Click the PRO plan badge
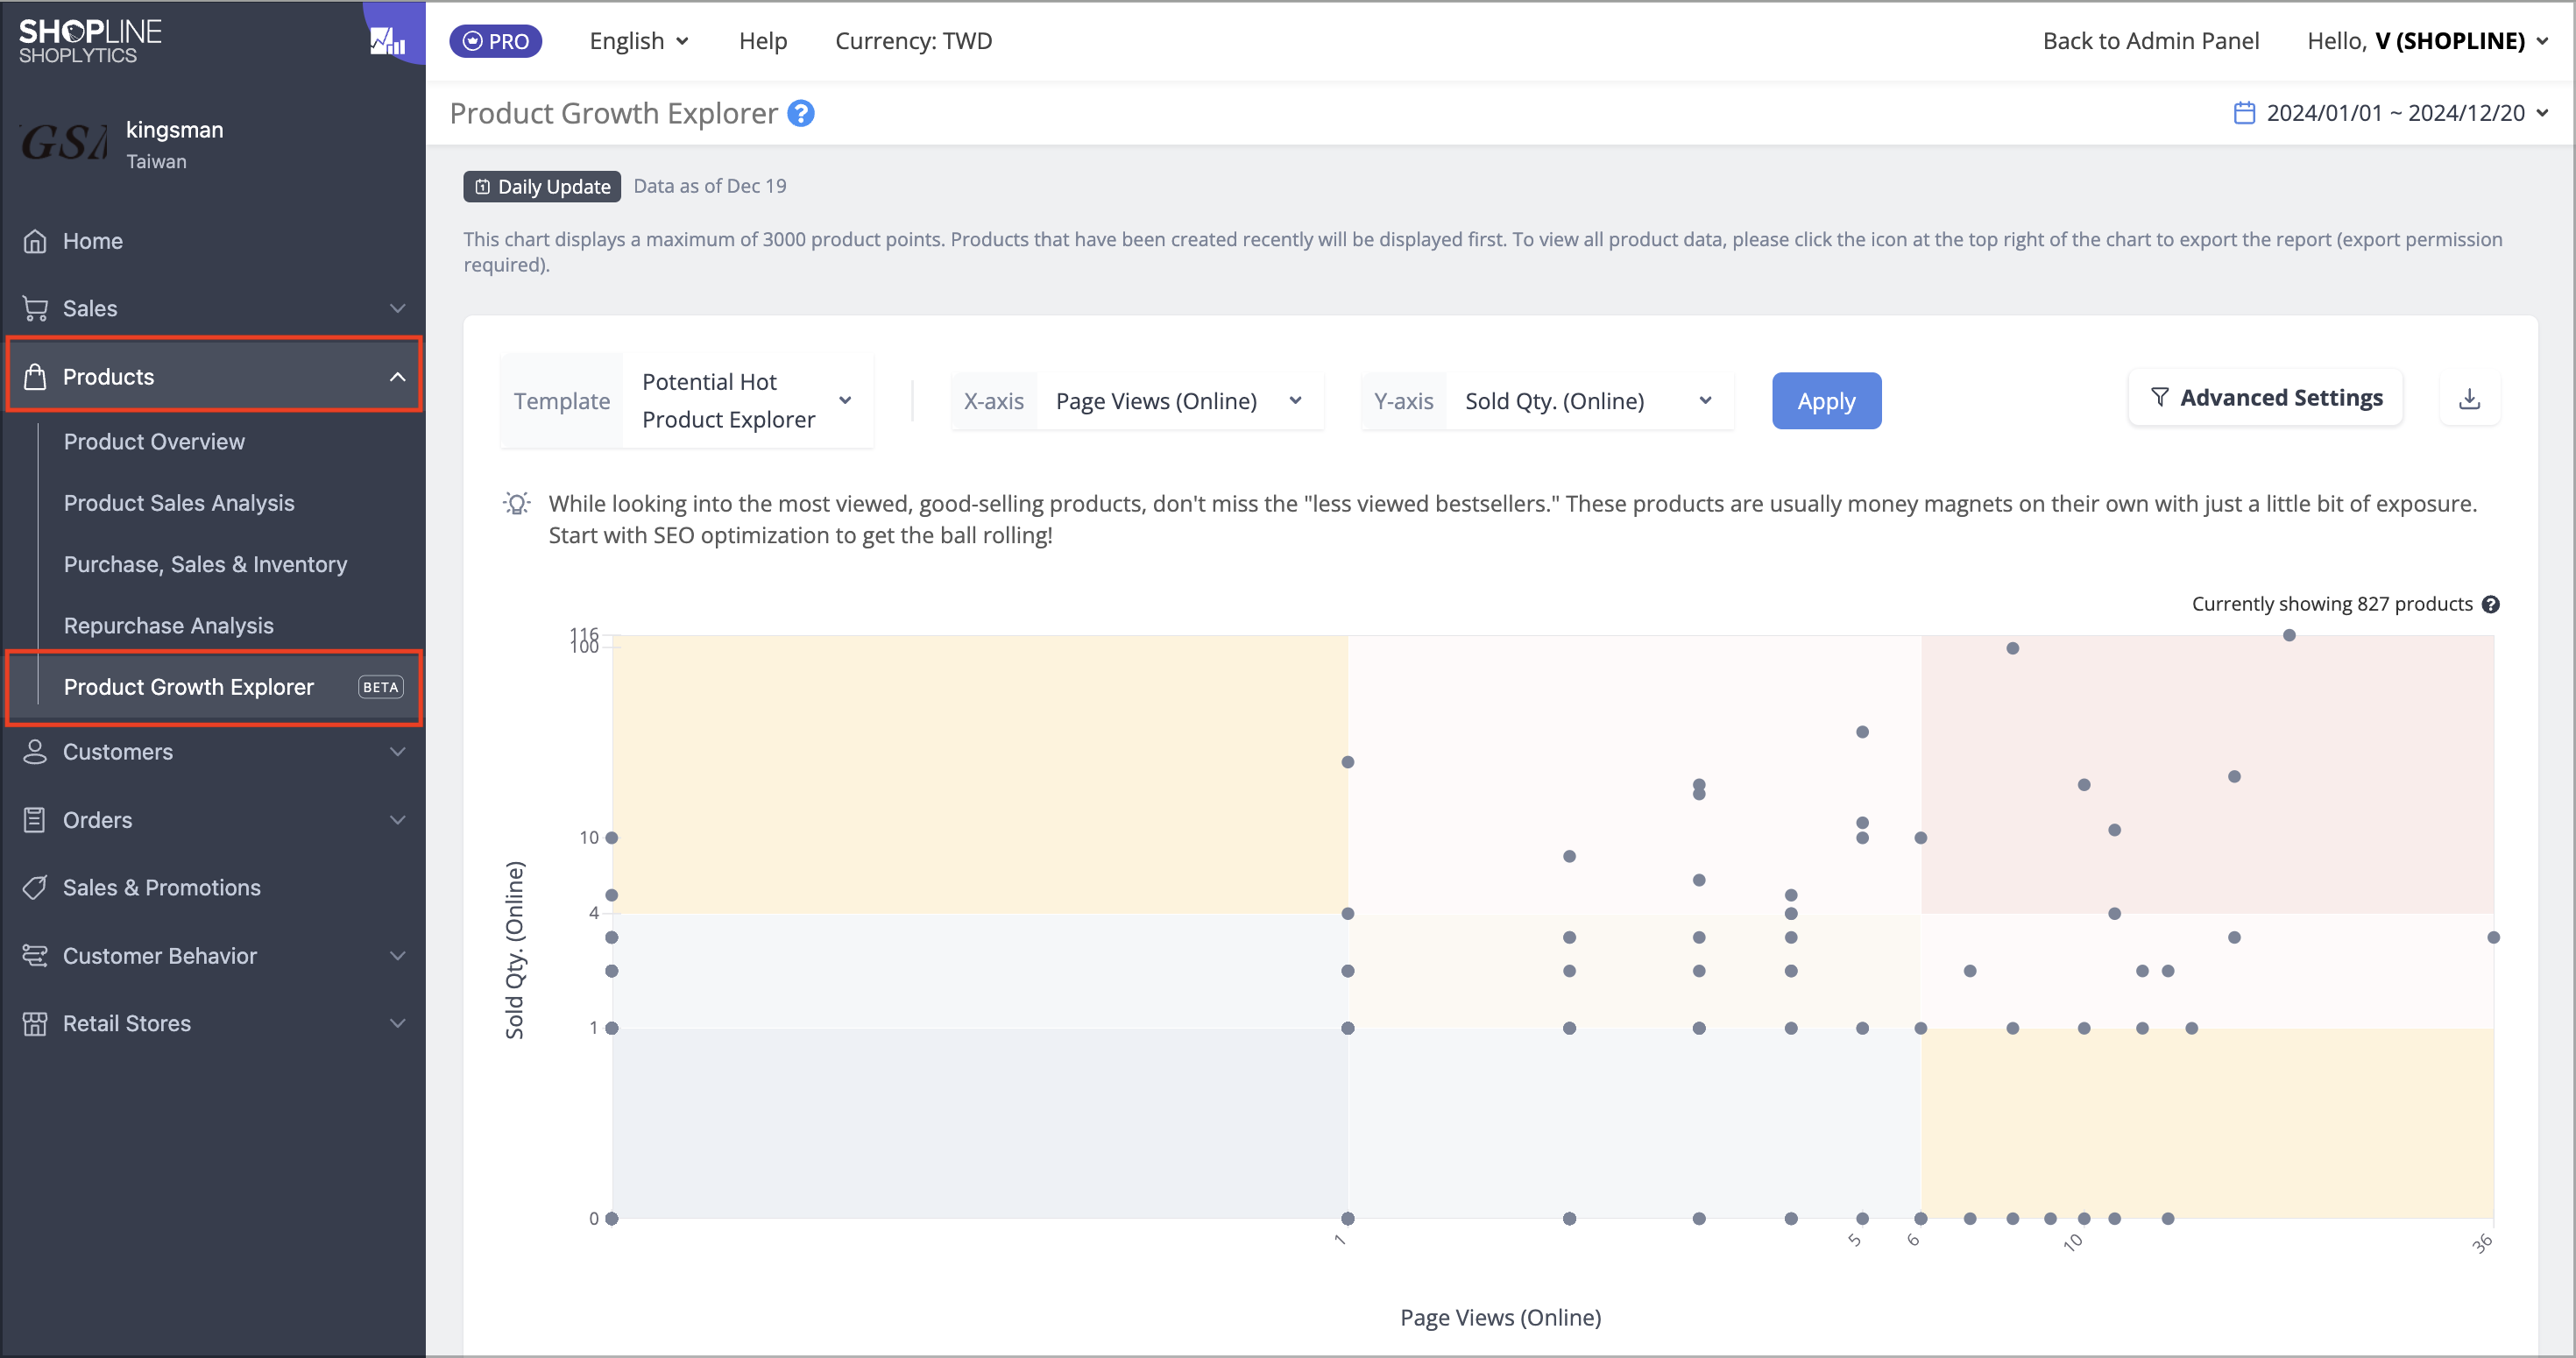Screen dimensions: 2576x1358 point(496,41)
